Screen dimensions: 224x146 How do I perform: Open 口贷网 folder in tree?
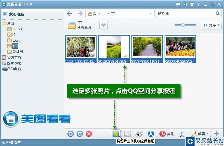click(15, 52)
